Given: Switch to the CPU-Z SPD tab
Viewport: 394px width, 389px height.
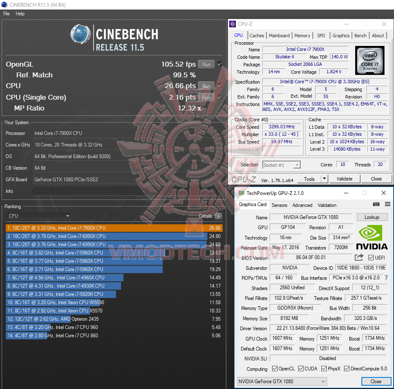Looking at the screenshot, I should coord(321,36).
